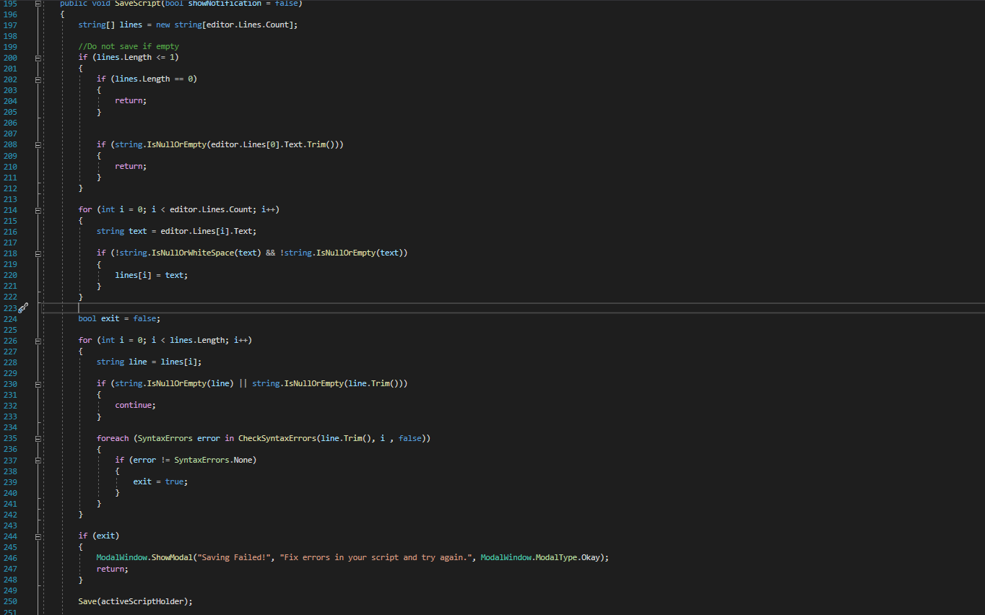Fold the line.Trim() if block at line 230
Image resolution: width=985 pixels, height=615 pixels.
(37, 383)
